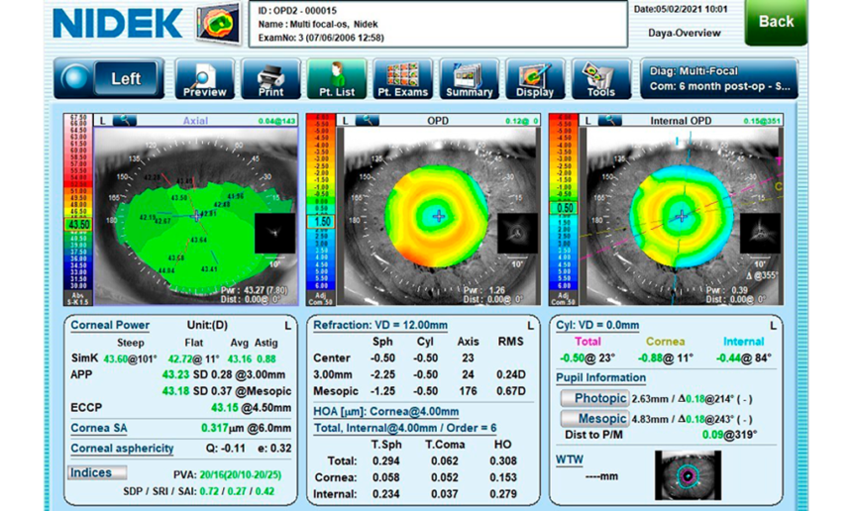This screenshot has height=511, width=852.
Task: Click the NIDEK map thumbnail in header
Action: point(219,22)
